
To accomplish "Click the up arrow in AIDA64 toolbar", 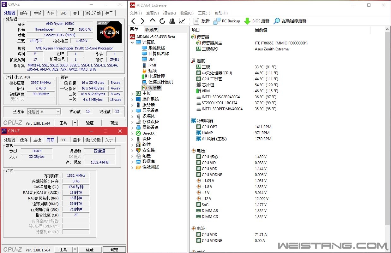I will [x=153, y=21].
